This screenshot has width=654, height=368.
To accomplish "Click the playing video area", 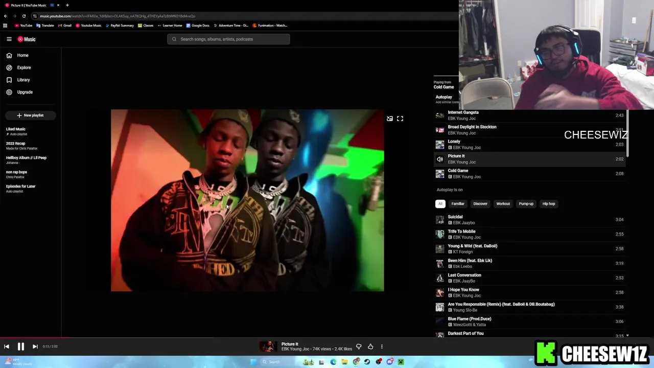I will pos(247,200).
